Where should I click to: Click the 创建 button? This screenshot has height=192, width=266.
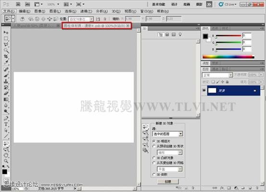168,181
